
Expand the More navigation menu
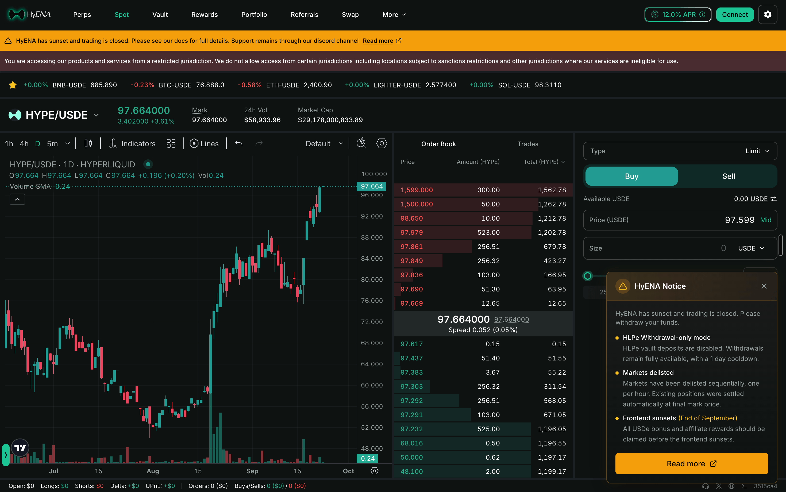tap(394, 15)
